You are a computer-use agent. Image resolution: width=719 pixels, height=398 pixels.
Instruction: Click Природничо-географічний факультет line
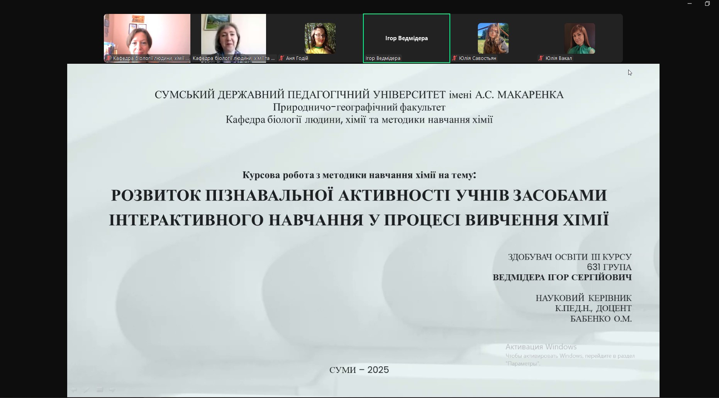click(x=359, y=107)
